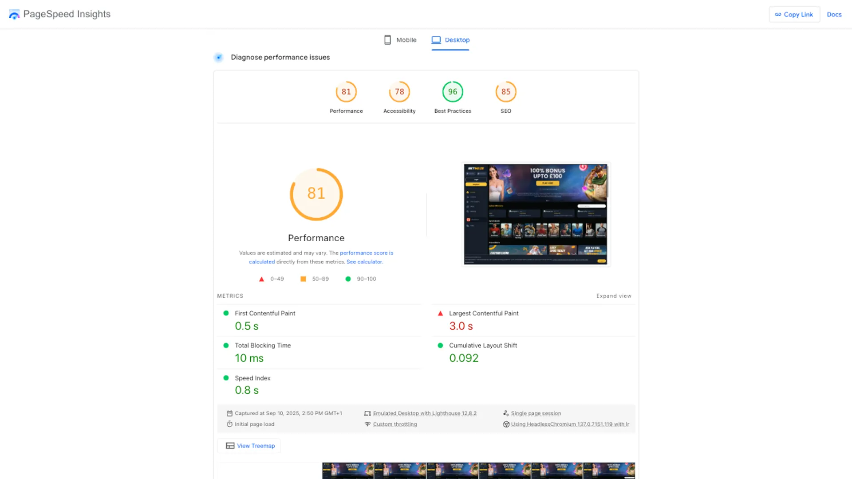
Task: Switch to the Mobile tab
Action: pyautogui.click(x=405, y=39)
